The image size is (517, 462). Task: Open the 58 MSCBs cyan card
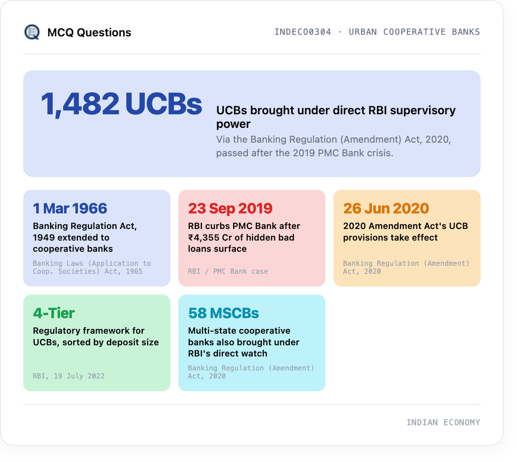[x=252, y=343]
